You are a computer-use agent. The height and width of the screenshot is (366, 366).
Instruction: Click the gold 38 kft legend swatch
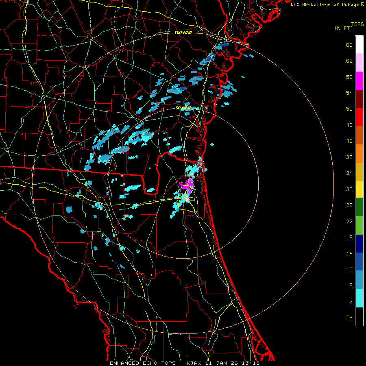click(x=359, y=172)
